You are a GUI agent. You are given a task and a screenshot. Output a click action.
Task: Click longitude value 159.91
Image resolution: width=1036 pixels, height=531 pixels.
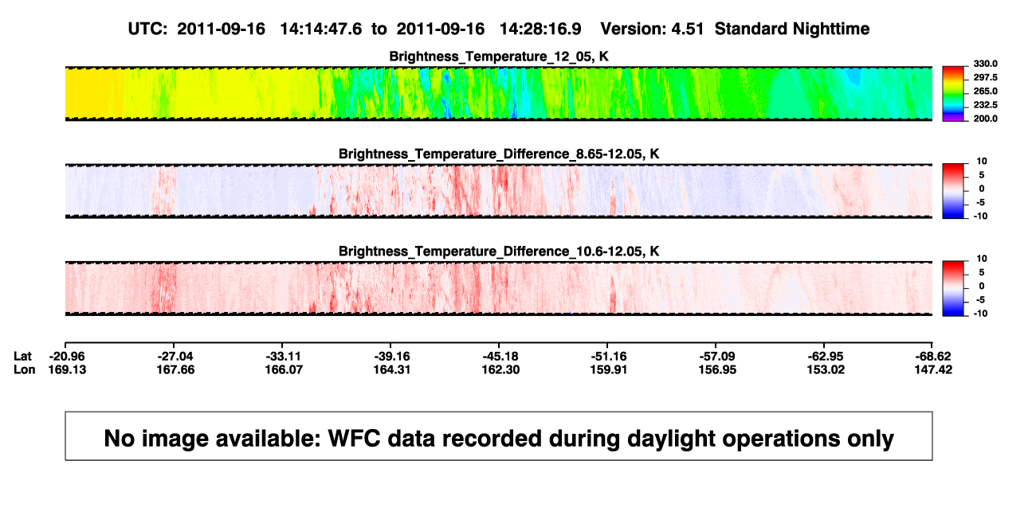pos(608,369)
